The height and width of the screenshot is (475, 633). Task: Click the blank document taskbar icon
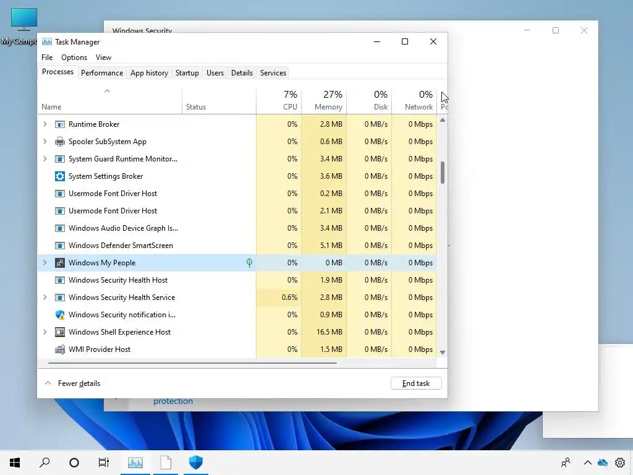point(166,463)
